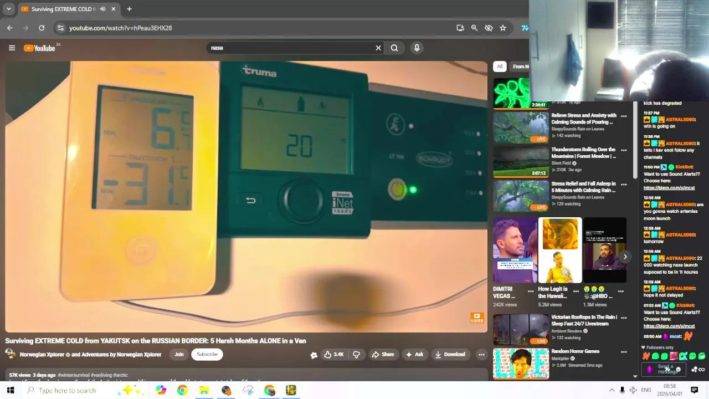This screenshot has height=399, width=709.
Task: Open options for Relieve Stress and Anxiety
Action: point(624,116)
